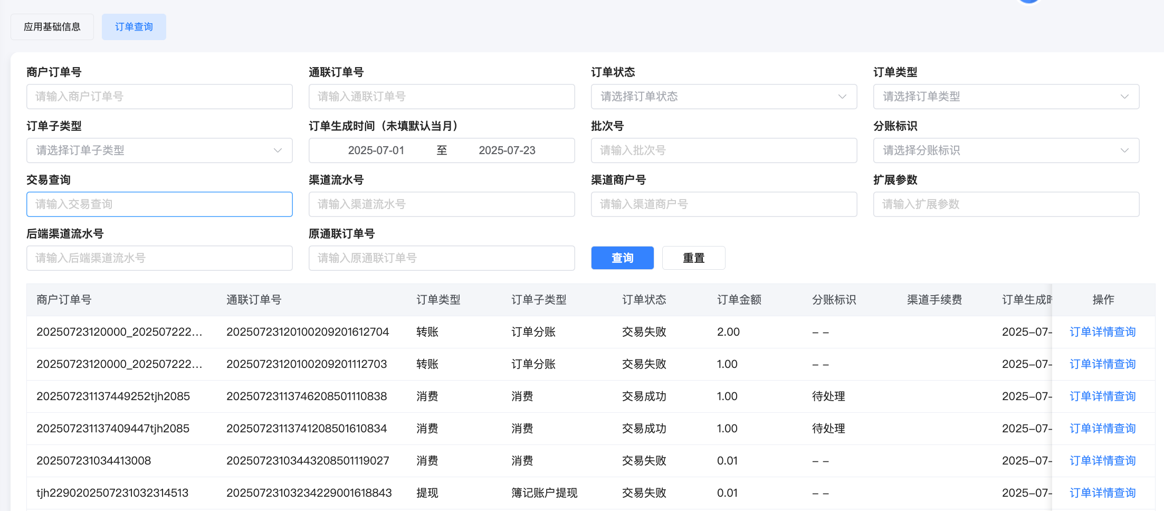Screen dimensions: 1164x511
Task: Click the 订单子类型 dropdown chevron arrow
Action: [278, 150]
